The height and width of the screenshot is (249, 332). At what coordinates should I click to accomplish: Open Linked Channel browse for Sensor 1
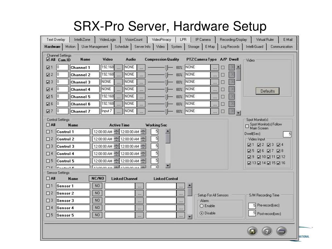[139, 186]
